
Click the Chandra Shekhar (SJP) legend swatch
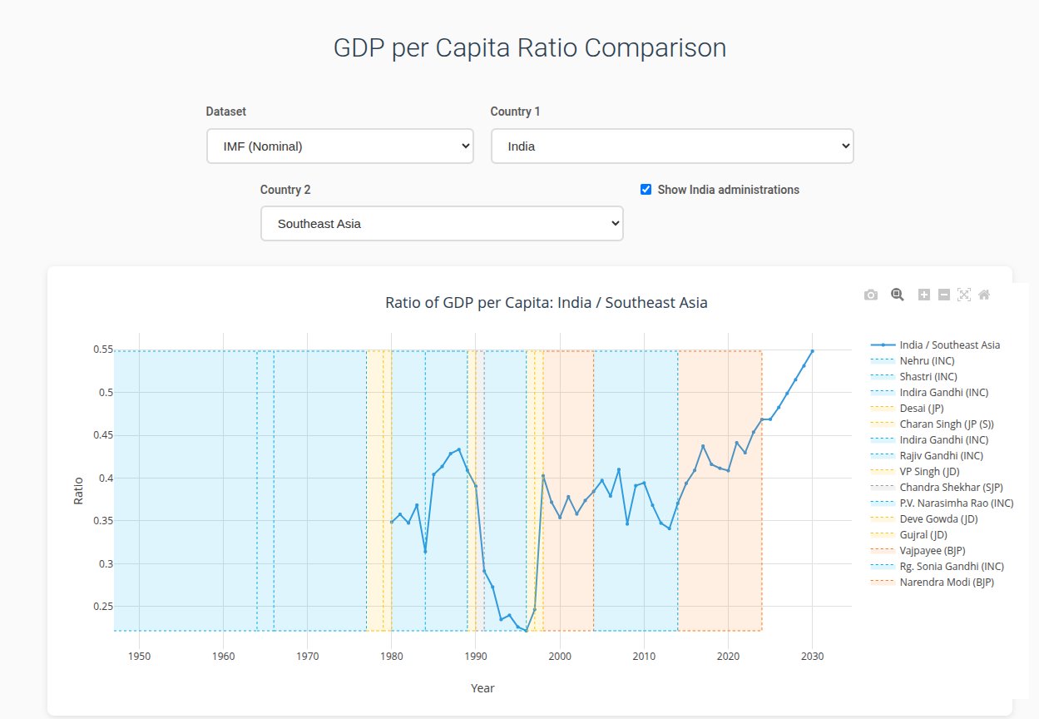click(883, 488)
